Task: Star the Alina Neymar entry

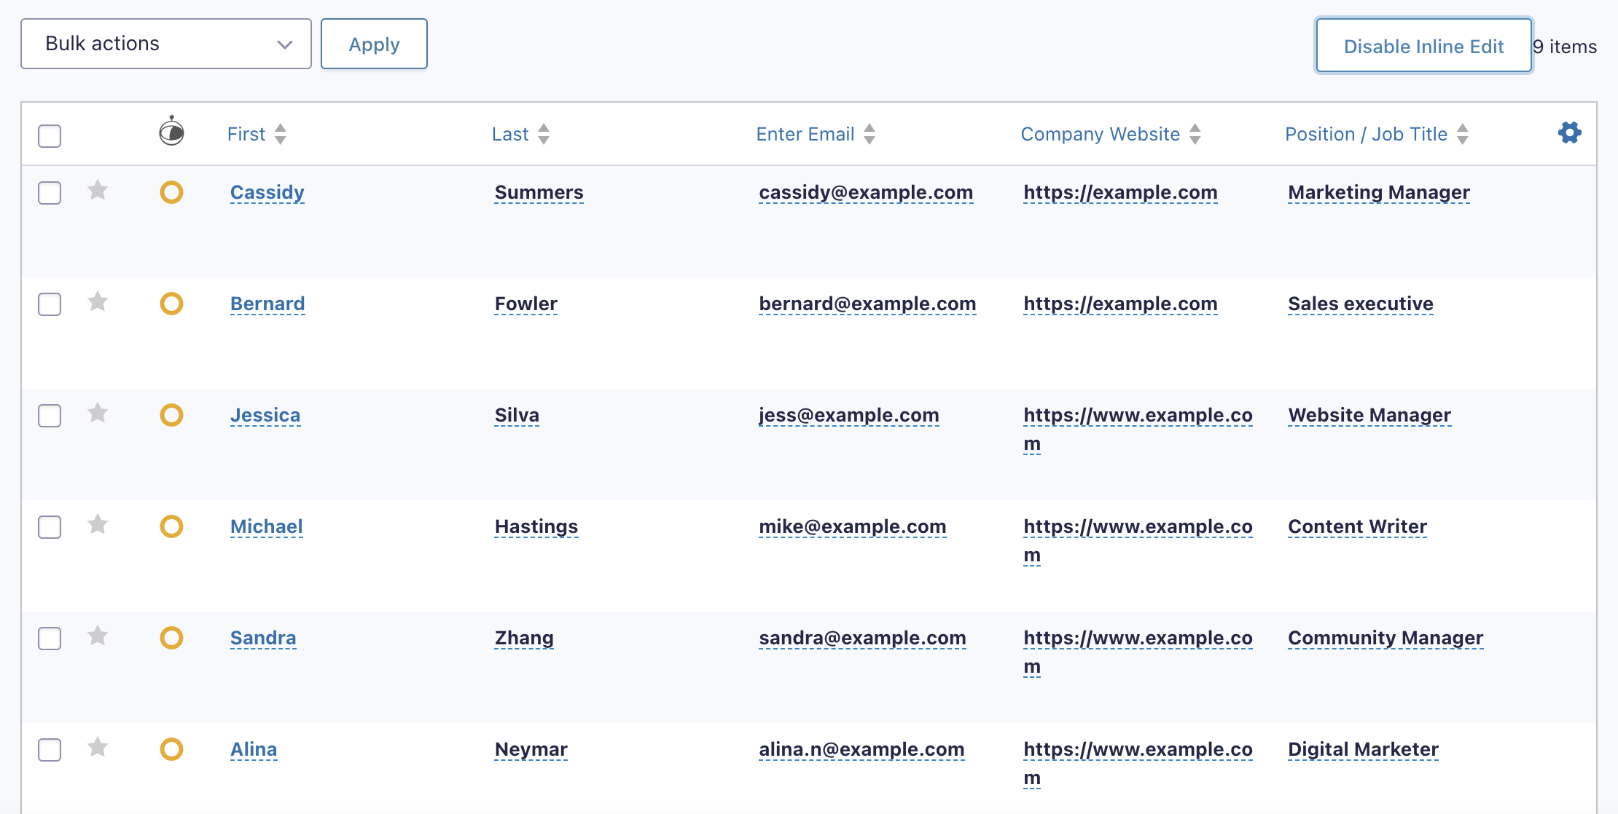Action: pos(98,748)
